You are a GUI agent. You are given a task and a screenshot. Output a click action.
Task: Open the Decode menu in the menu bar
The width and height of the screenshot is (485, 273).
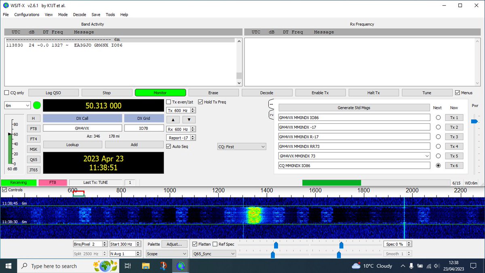click(79, 15)
